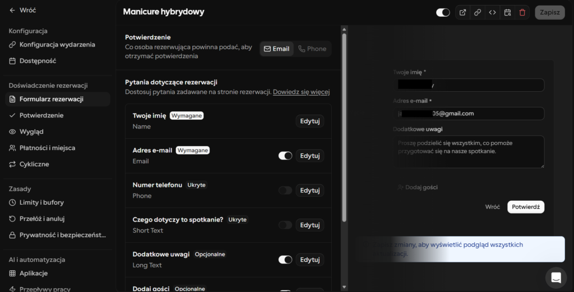Click the Manicure hybrydowy title
This screenshot has height=292, width=574.
[x=164, y=12]
